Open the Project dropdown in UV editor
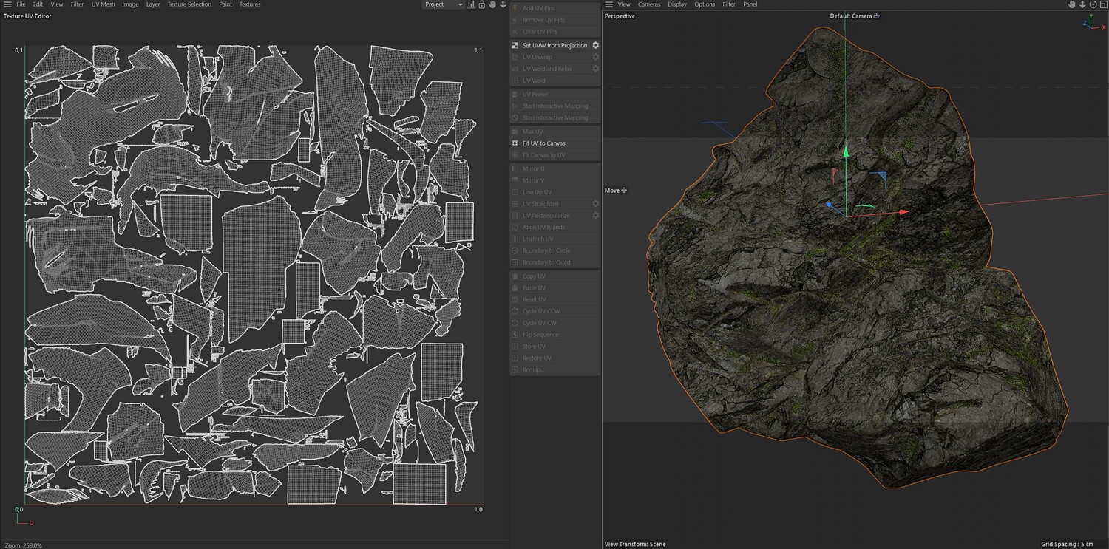This screenshot has width=1109, height=549. (443, 4)
